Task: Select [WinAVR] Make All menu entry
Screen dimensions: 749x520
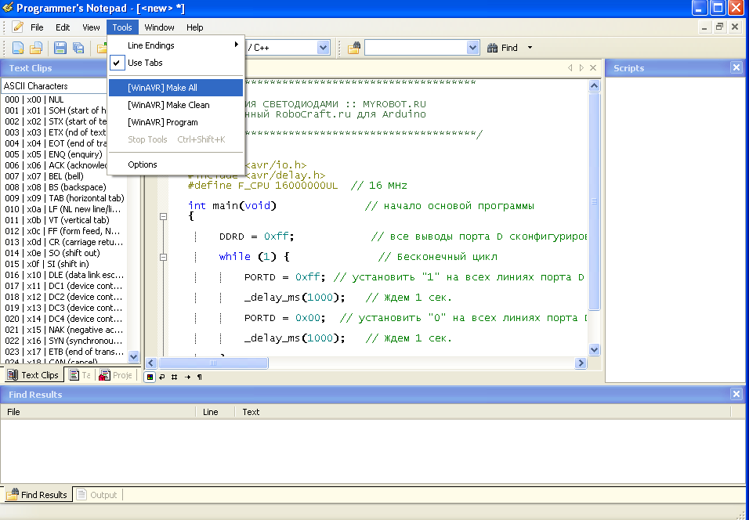Action: click(162, 88)
